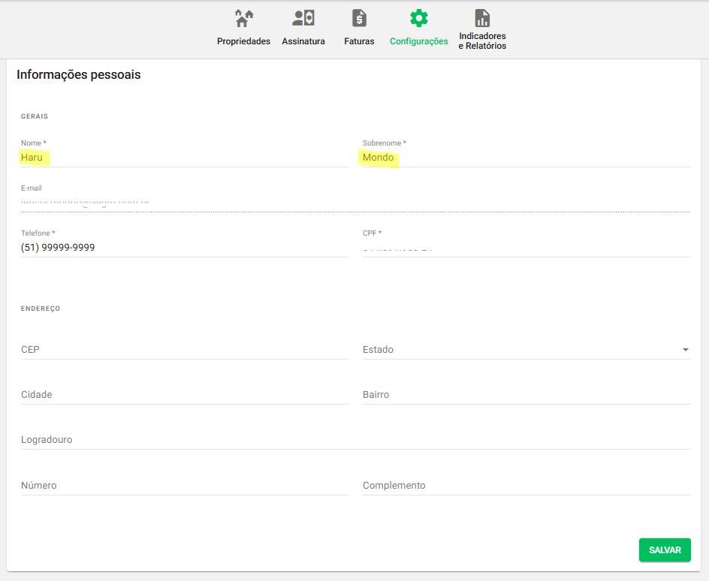Select the E-mail input field
This screenshot has width=709, height=581.
click(355, 203)
